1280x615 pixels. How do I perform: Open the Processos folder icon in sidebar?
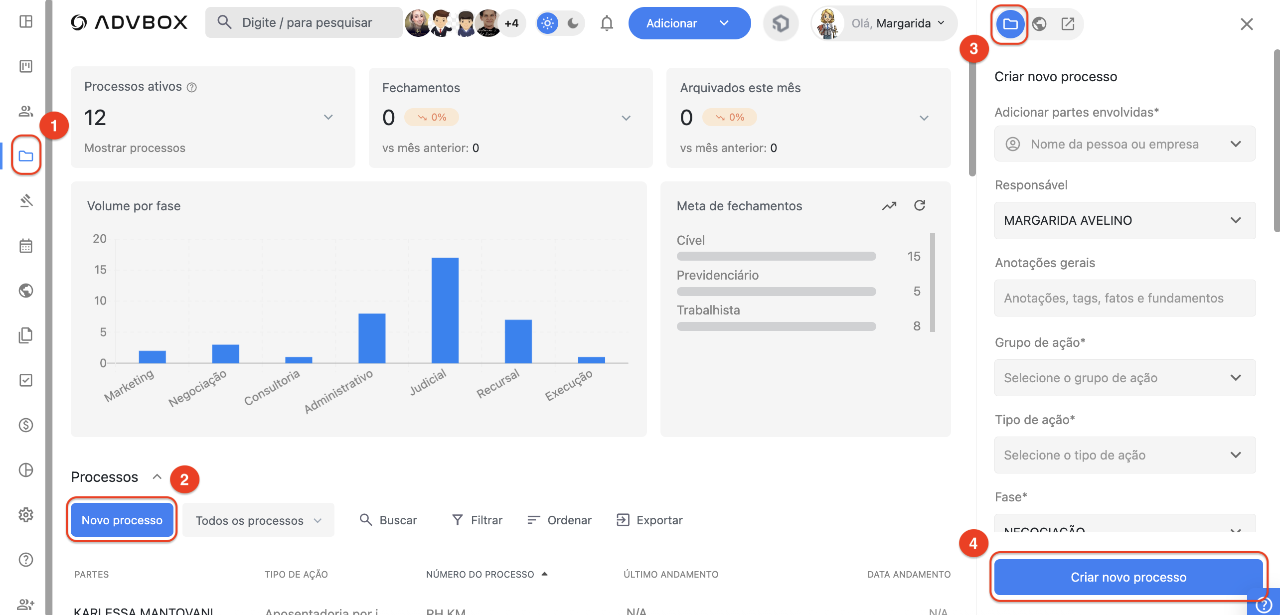tap(26, 155)
